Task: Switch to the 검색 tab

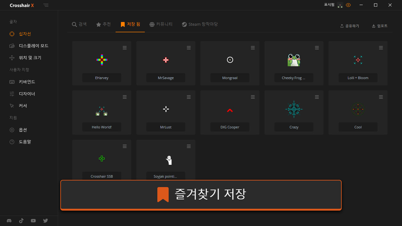Action: [79, 24]
